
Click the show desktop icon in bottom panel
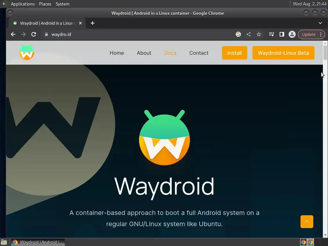point(4,242)
